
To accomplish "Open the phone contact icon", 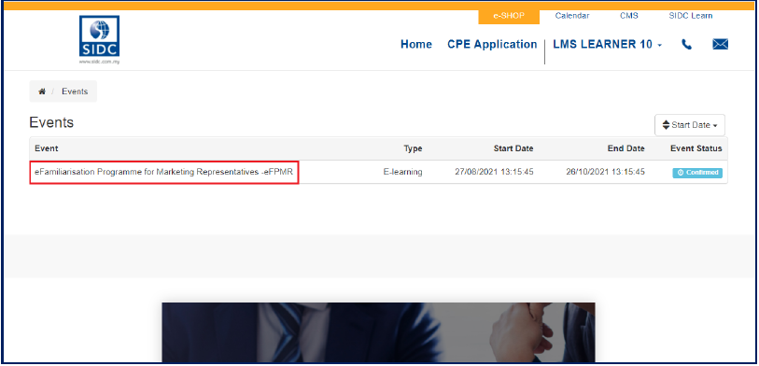I will coord(686,45).
